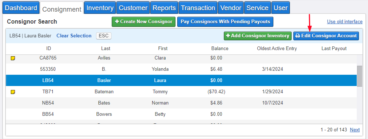Click Add Consignor Inventory button
This screenshot has height=139, width=368.
(x=257, y=36)
